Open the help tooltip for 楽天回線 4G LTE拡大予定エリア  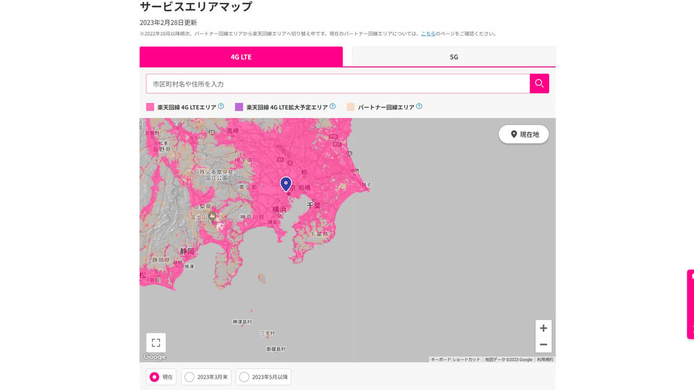(x=332, y=106)
